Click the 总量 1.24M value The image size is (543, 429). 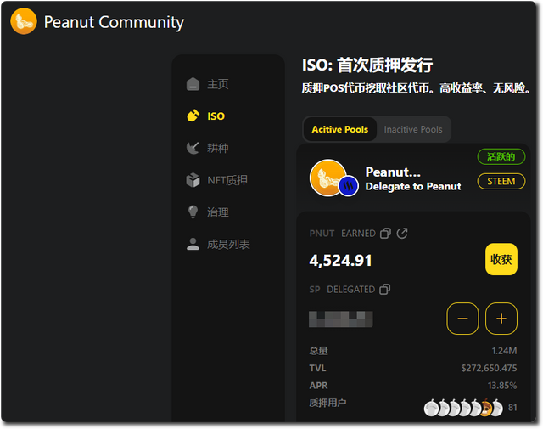pyautogui.click(x=504, y=351)
